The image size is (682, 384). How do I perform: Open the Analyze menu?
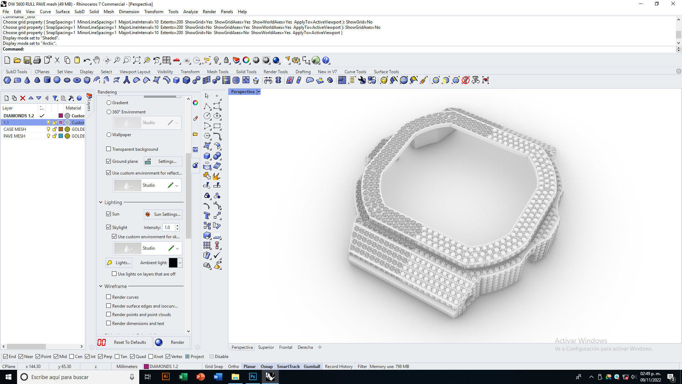click(190, 12)
